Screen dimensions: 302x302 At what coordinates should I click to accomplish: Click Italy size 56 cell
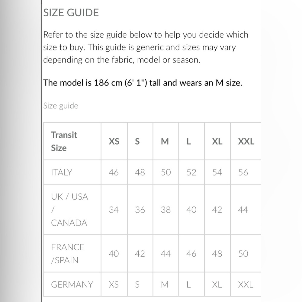[x=246, y=172]
